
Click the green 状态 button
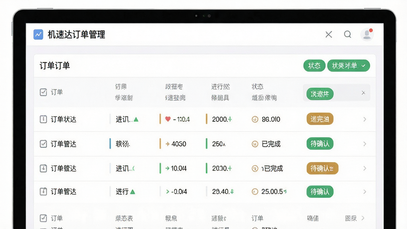pyautogui.click(x=314, y=66)
